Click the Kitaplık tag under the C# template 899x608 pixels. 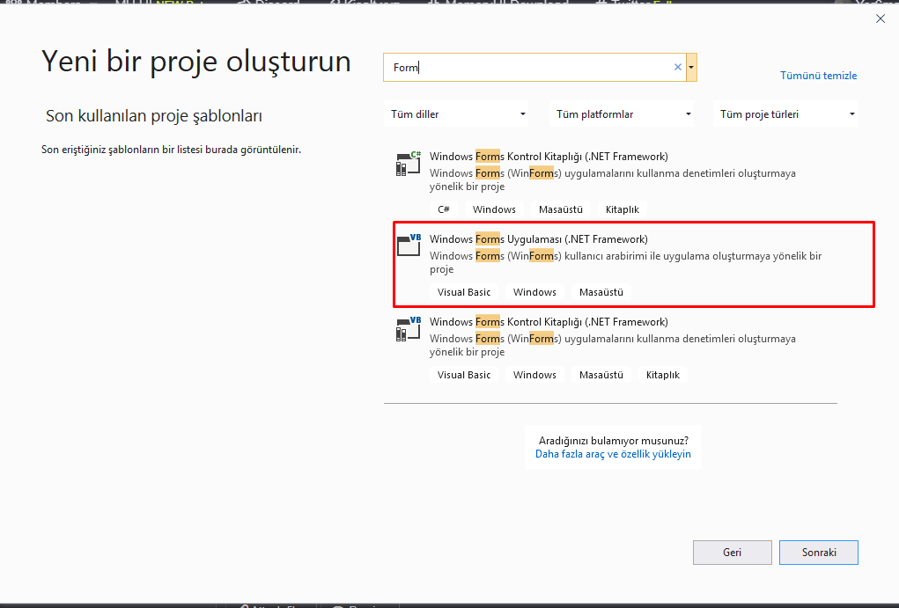[622, 209]
